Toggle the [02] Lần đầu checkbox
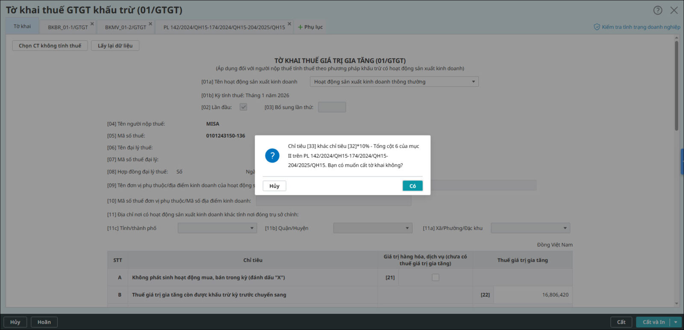The width and height of the screenshot is (684, 330). [x=243, y=107]
